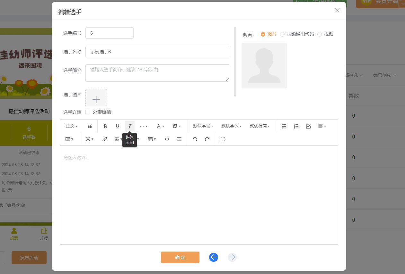Click the 确定 confirm button
The height and width of the screenshot is (274, 405).
pos(180,257)
